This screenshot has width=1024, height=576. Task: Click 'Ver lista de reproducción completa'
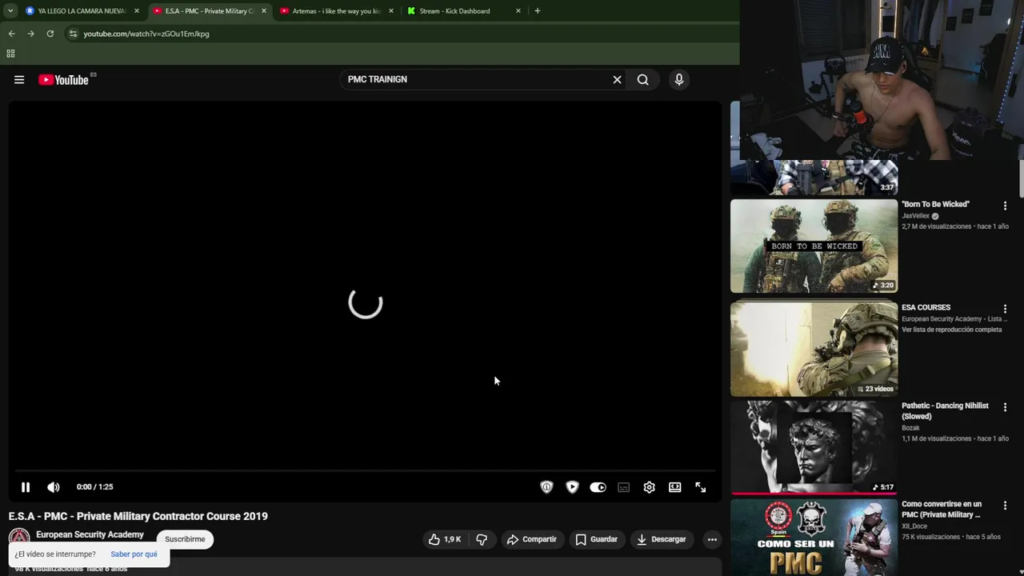(x=951, y=330)
